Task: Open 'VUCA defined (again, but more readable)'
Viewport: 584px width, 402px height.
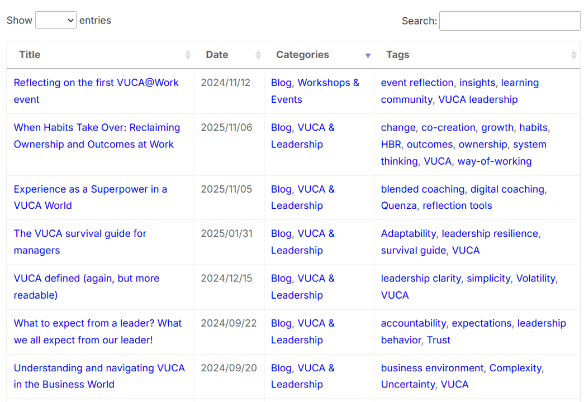Action: (86, 279)
